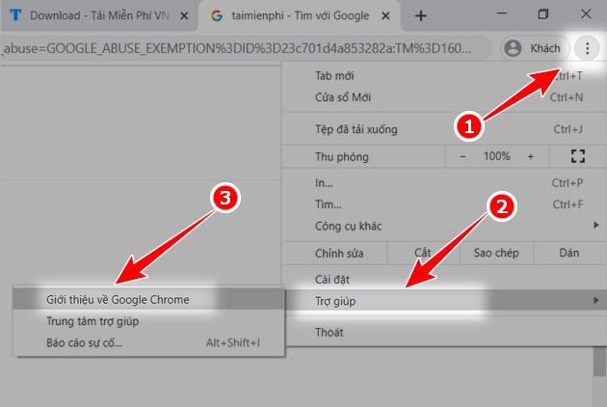This screenshot has height=407, width=607.
Task: Open Cài đặt settings entry
Action: [444, 279]
